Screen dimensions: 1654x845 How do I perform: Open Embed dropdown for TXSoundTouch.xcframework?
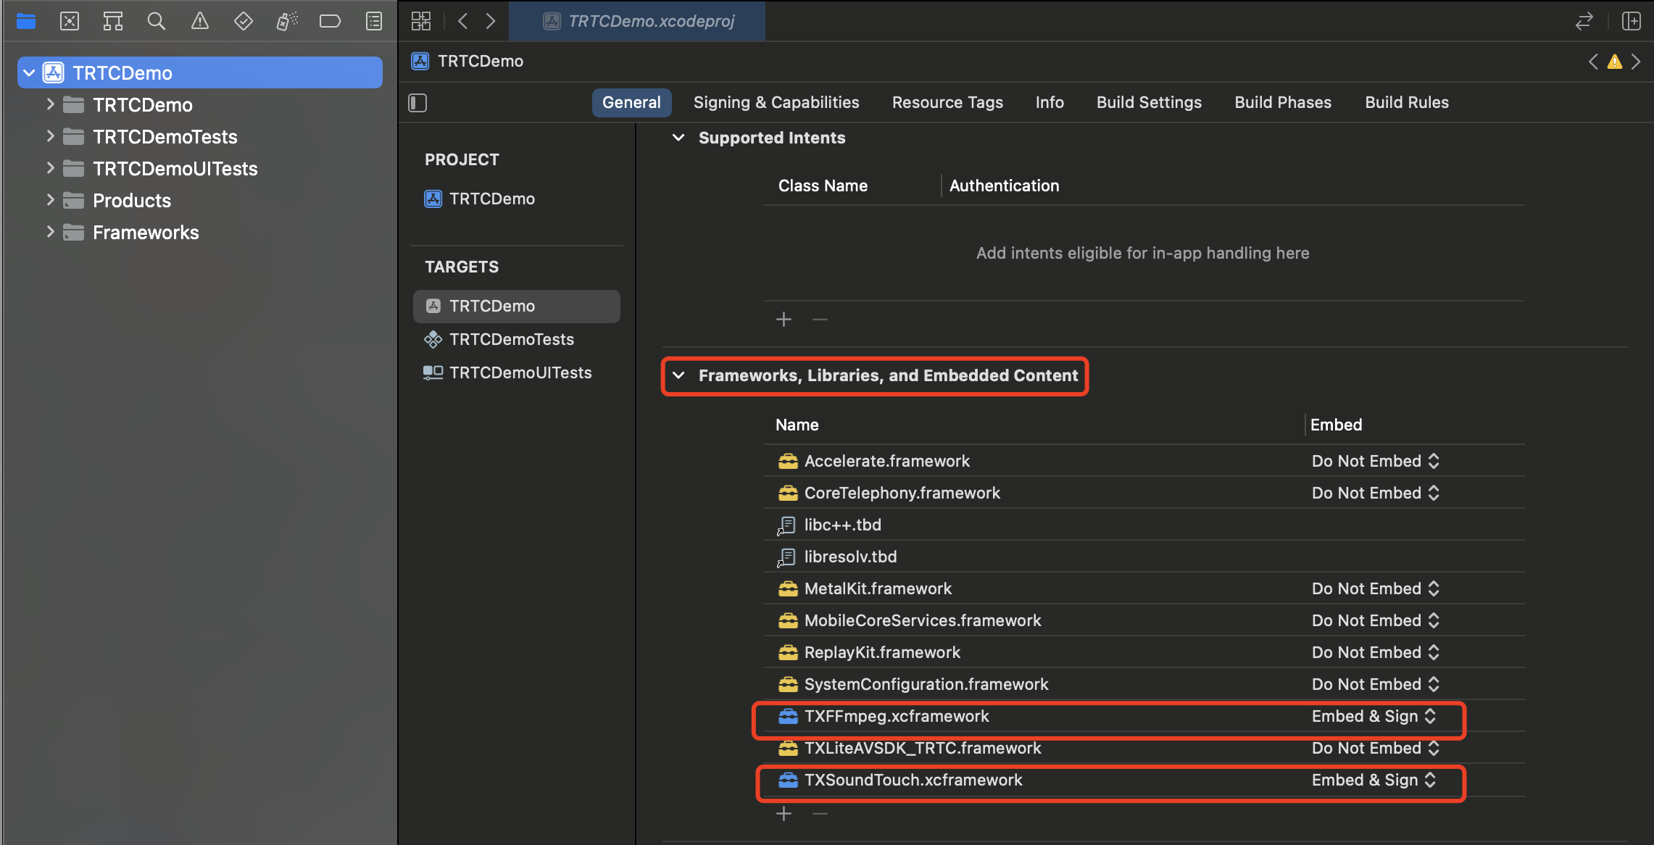pos(1374,780)
